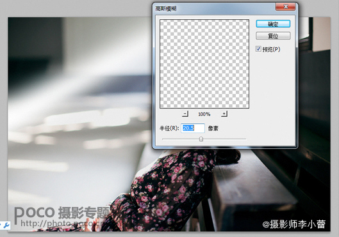This screenshot has width=339, height=237.
Task: Zoom out the preview with minus button
Action: [185, 114]
